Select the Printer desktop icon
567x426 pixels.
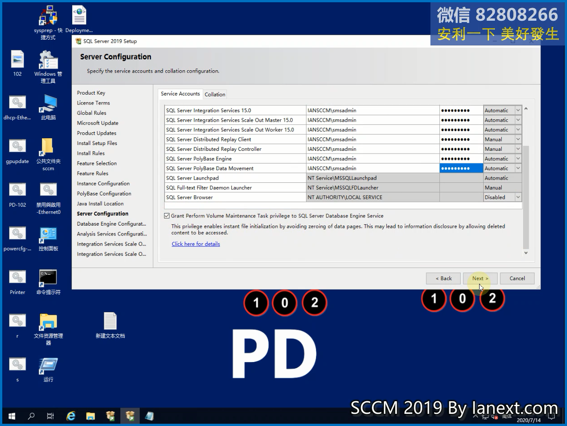coord(18,282)
